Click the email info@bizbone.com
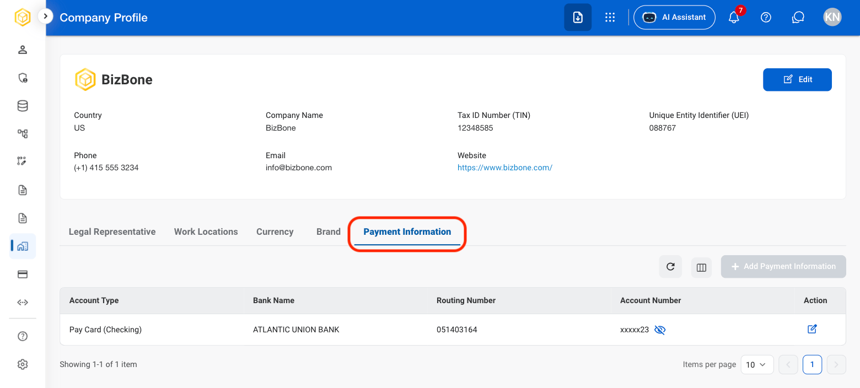This screenshot has width=860, height=388. [x=299, y=168]
